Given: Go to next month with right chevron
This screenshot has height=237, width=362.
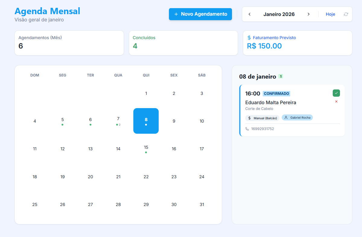Looking at the screenshot, I should 309,14.
